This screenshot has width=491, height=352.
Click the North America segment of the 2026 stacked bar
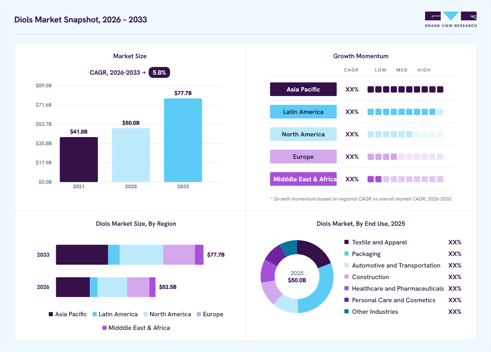112,287
